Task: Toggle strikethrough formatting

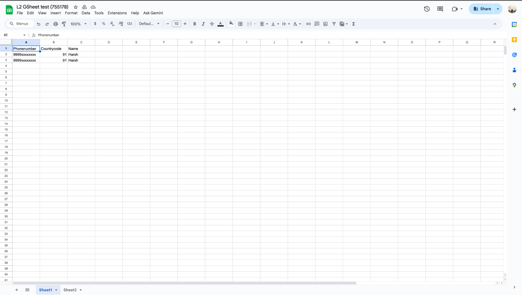Action: click(212, 24)
